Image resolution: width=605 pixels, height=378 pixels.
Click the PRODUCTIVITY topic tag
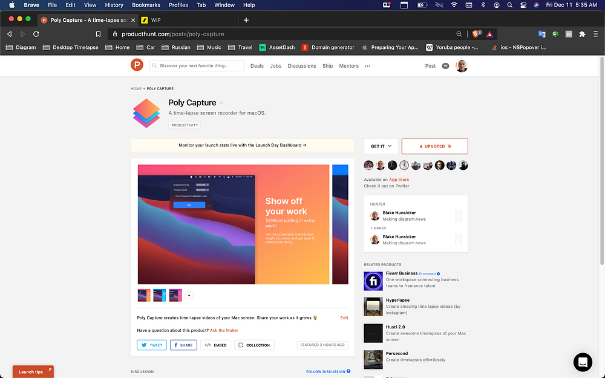(185, 125)
